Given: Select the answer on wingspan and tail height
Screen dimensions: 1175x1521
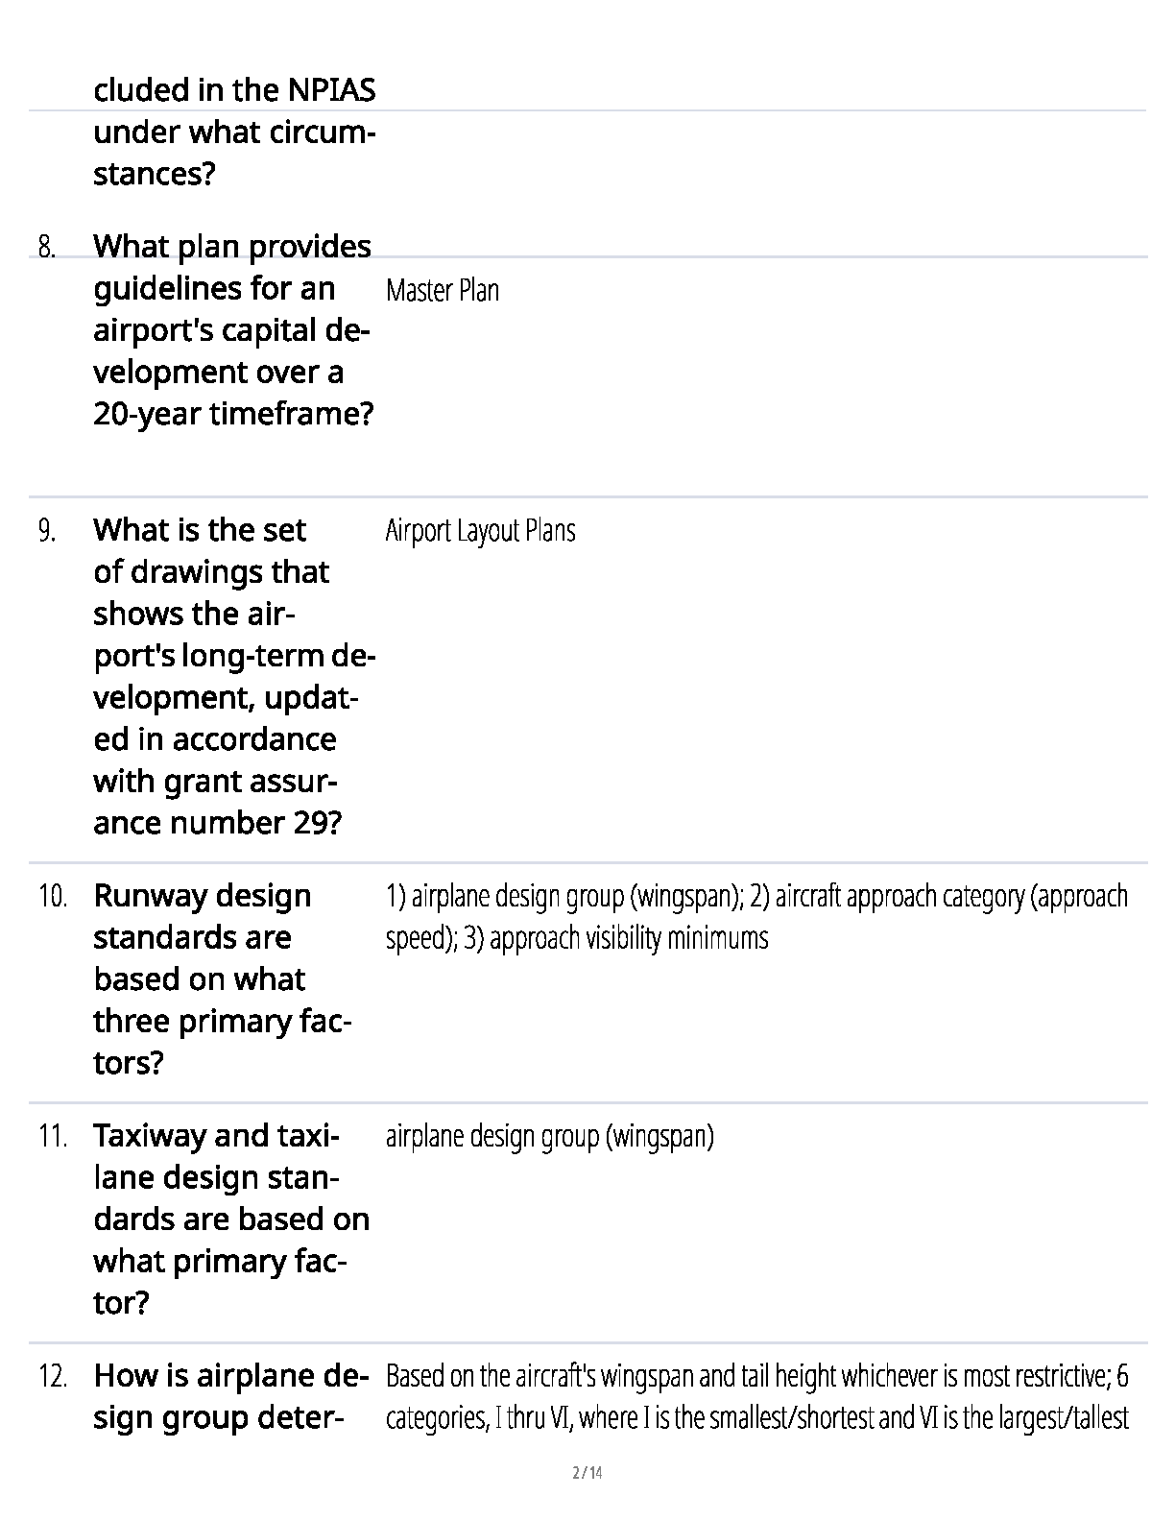Looking at the screenshot, I should 756,1396.
